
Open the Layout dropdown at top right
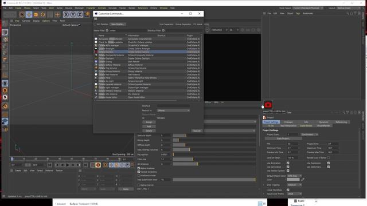[x=349, y=8]
